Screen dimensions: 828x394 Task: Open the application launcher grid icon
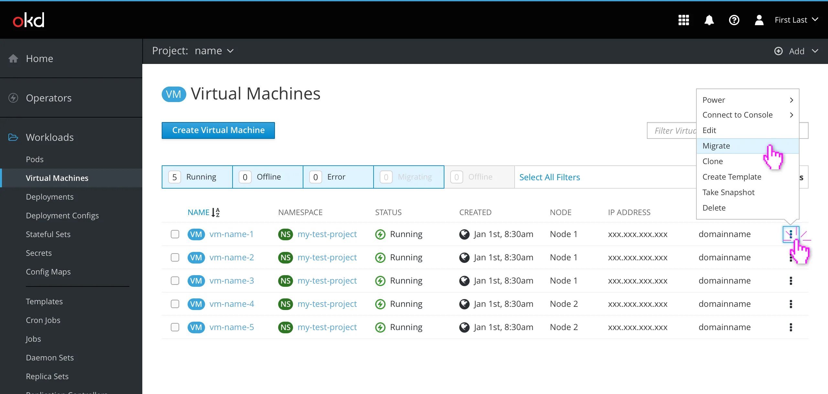(683, 20)
